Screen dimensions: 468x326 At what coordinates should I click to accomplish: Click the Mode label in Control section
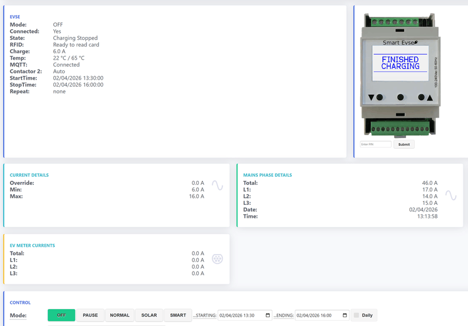pyautogui.click(x=18, y=315)
